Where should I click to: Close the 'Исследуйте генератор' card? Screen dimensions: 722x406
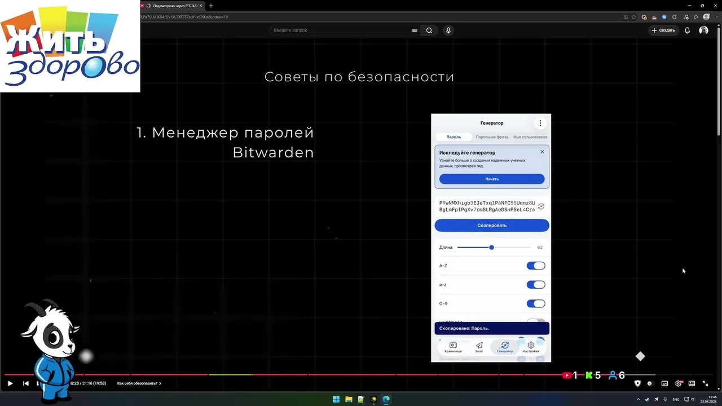click(542, 152)
